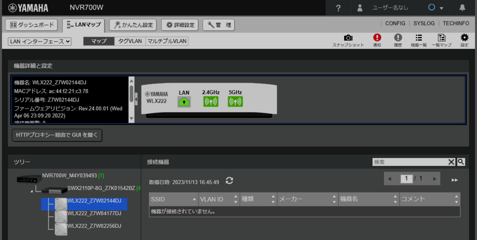Viewport: 477px width, 240px height.
Task: Click the page number input box
Action: [406, 178]
